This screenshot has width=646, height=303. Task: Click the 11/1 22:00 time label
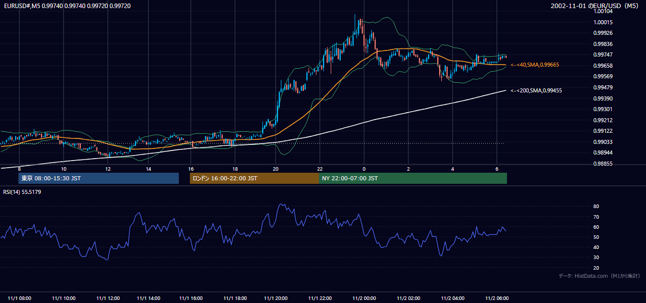319,298
